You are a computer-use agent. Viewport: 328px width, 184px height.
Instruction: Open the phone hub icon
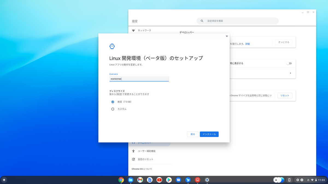click(x=289, y=180)
